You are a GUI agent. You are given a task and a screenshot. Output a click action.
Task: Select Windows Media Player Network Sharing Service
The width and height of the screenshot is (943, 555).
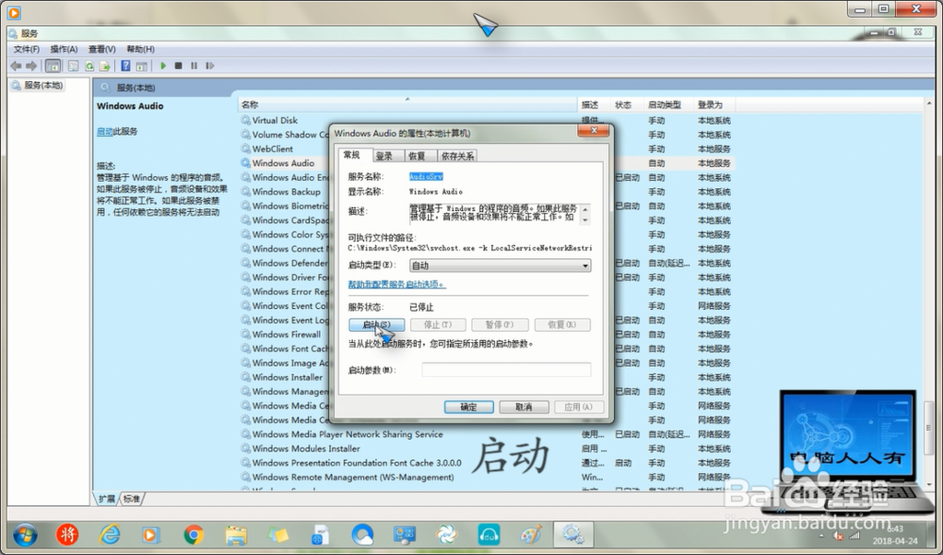click(x=347, y=434)
